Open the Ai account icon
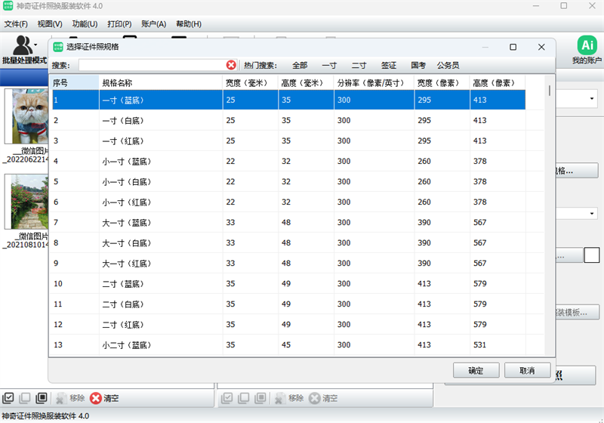Image resolution: width=604 pixels, height=423 pixels. tap(586, 45)
